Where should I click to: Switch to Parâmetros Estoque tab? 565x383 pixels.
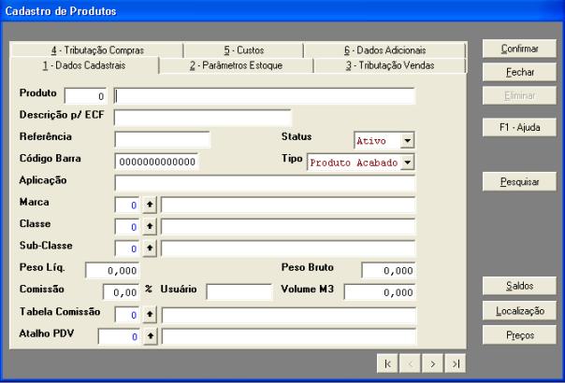[x=237, y=65]
